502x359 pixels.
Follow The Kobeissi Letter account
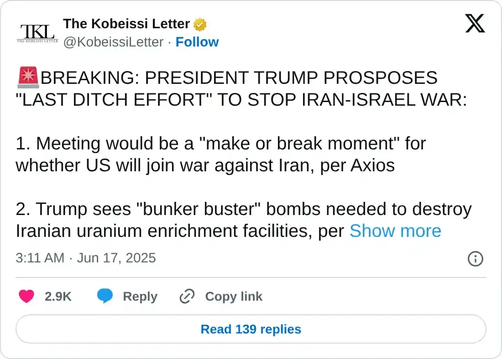pyautogui.click(x=197, y=42)
